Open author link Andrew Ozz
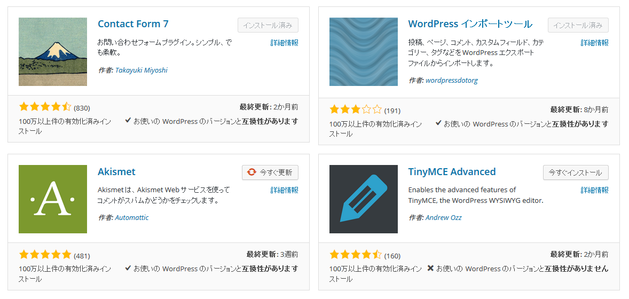629x299 pixels. pos(443,217)
